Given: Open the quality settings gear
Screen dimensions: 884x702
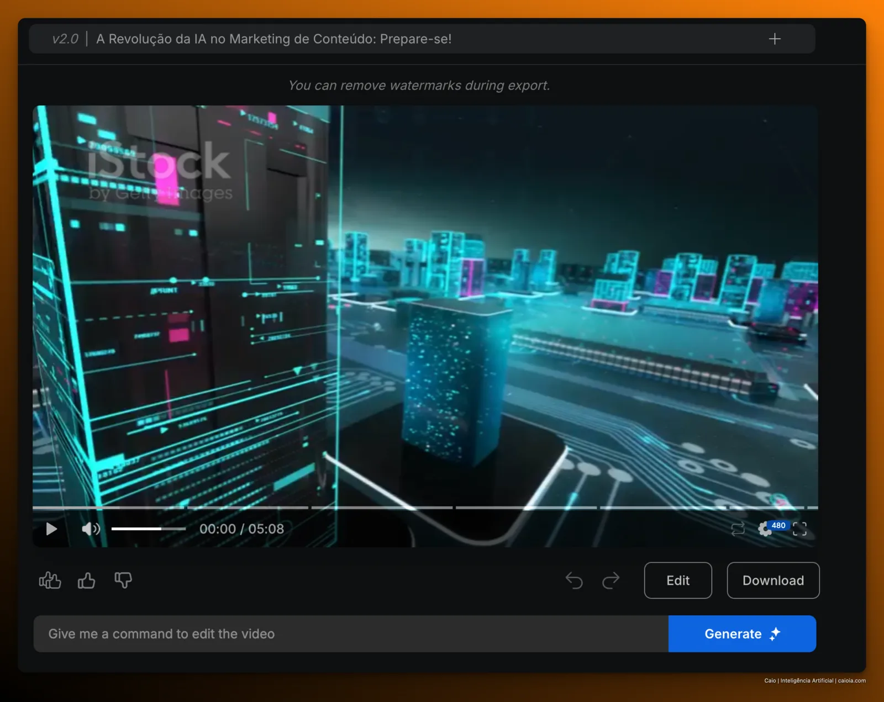Looking at the screenshot, I should [765, 529].
